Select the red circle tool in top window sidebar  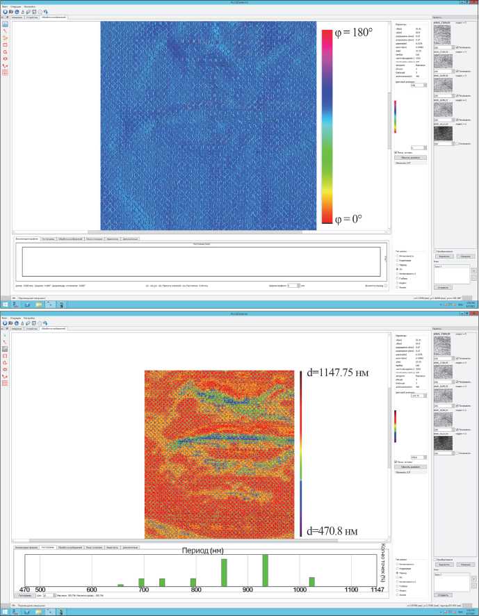[5, 52]
